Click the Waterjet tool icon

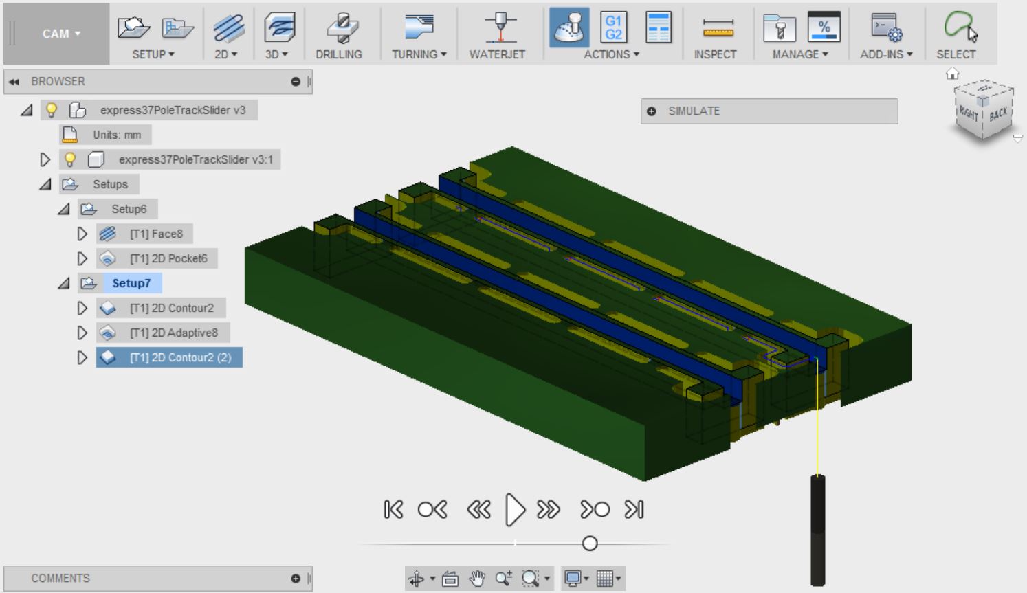pos(500,28)
